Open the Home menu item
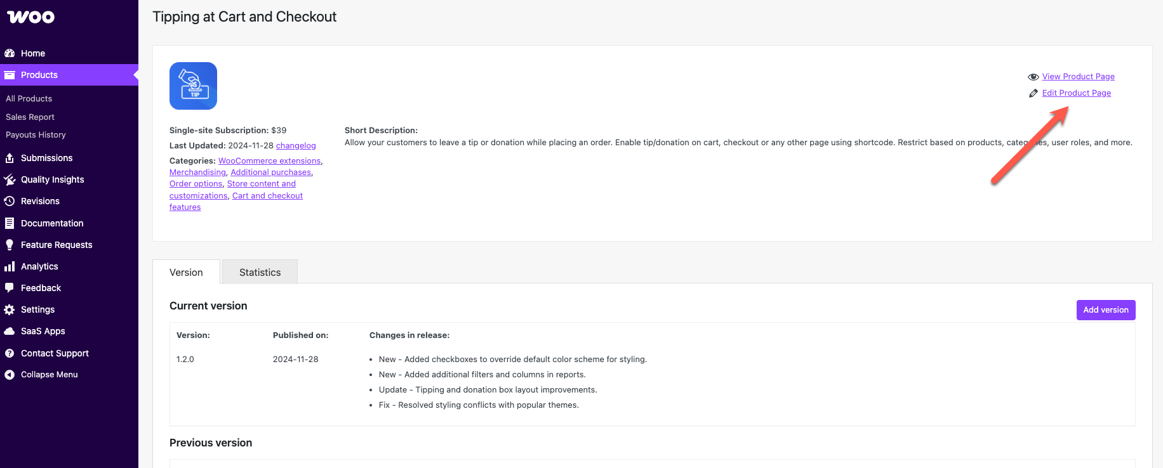The height and width of the screenshot is (468, 1163). pyautogui.click(x=69, y=53)
